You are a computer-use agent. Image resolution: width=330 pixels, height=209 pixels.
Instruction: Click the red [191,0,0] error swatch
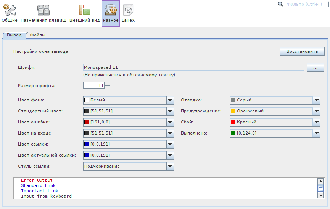(87, 122)
